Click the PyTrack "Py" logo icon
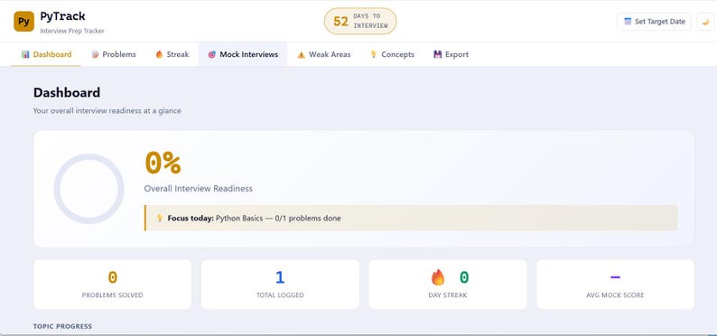 23,22
